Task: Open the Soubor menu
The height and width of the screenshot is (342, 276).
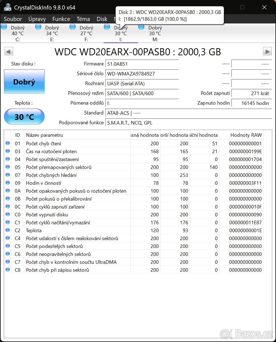Action: point(13,19)
